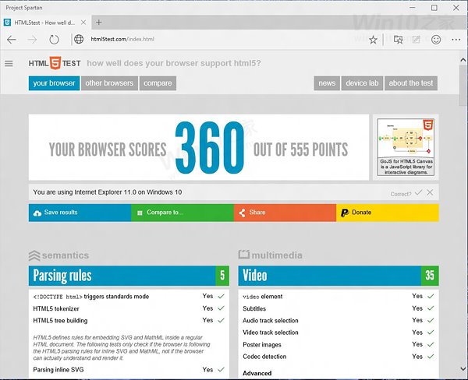Click 'Video track selection' row
Viewport: 468px width, 380px height.
tap(339, 332)
